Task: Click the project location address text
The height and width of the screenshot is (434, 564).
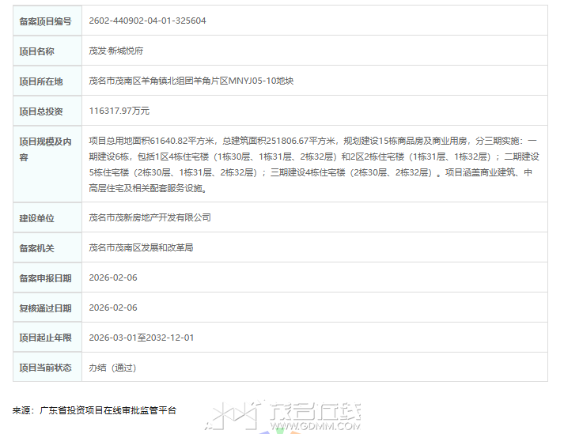Action: click(191, 81)
